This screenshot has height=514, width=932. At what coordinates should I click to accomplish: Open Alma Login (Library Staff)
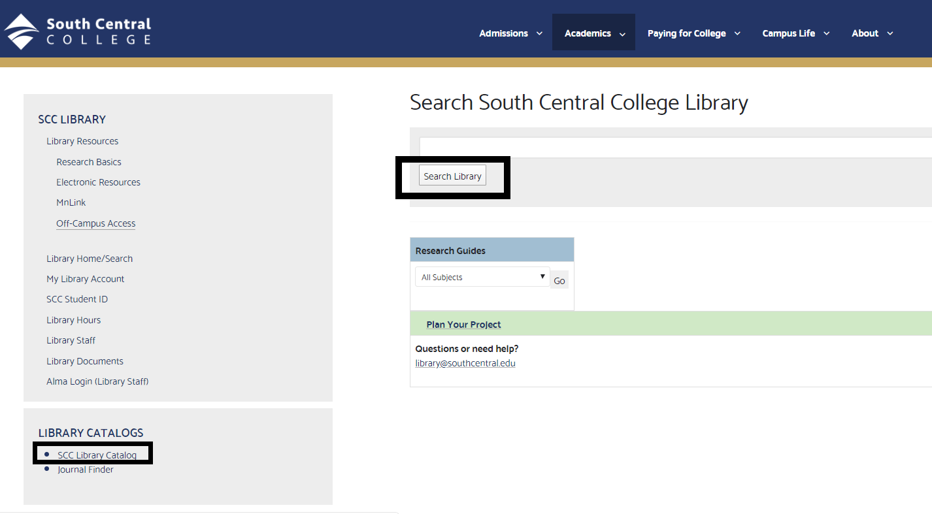click(x=97, y=381)
